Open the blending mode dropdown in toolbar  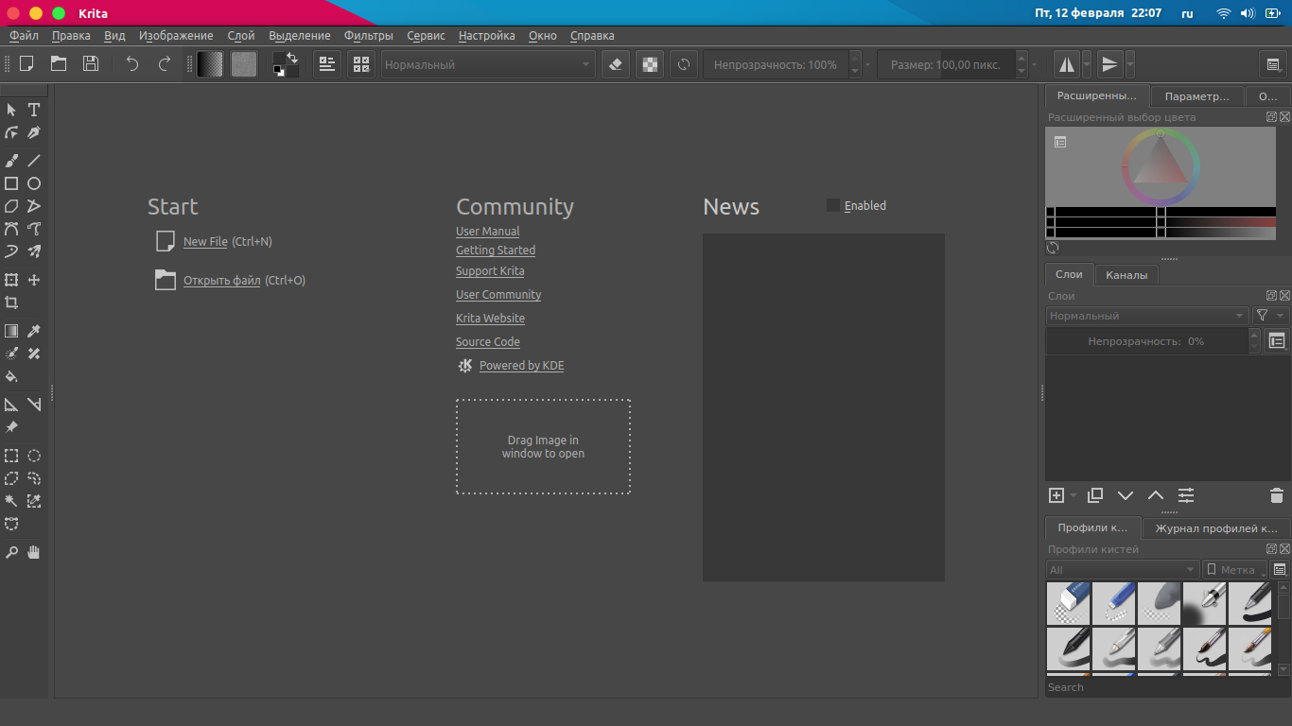tap(488, 64)
